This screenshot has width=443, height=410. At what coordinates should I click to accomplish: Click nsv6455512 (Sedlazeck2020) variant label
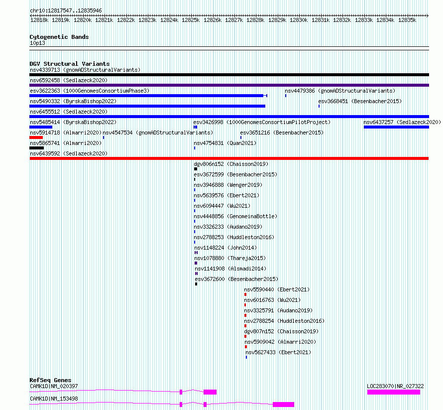click(x=69, y=112)
